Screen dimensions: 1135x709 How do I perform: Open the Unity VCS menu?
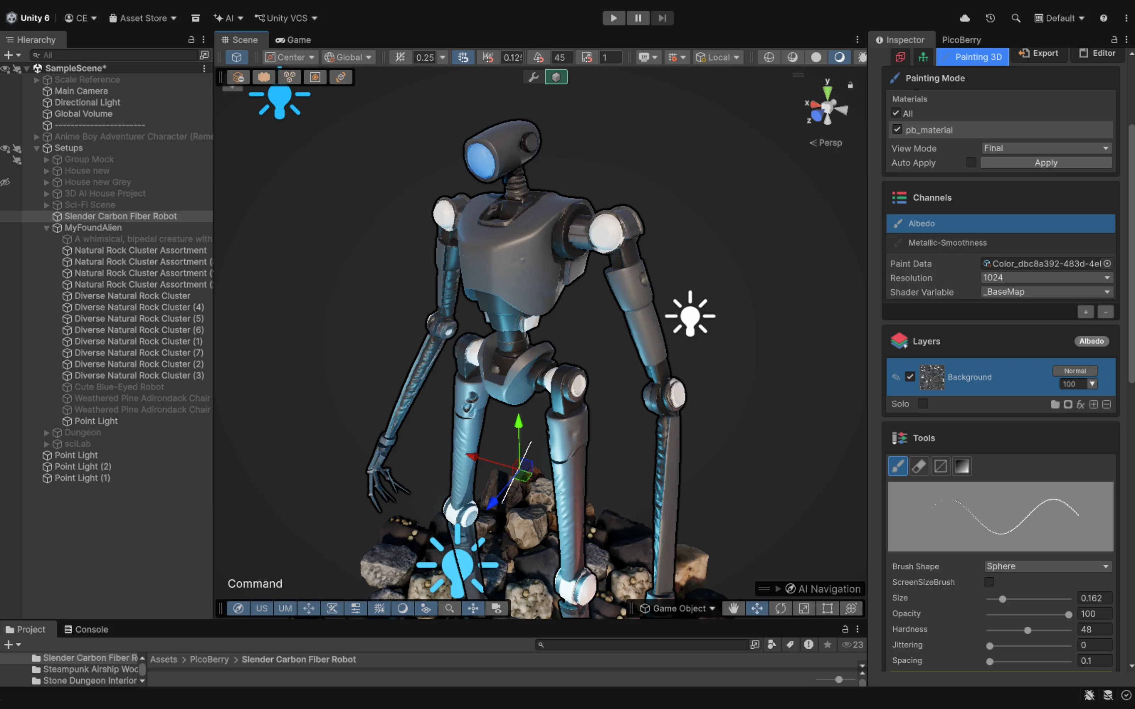point(286,18)
